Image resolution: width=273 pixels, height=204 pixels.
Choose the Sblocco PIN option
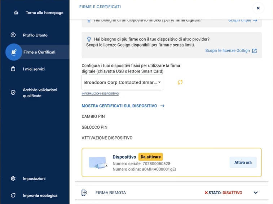point(94,127)
